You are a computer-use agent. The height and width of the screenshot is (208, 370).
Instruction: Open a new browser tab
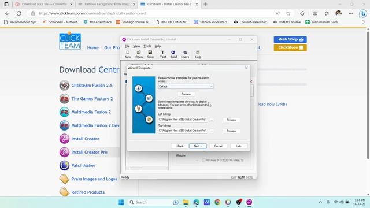pyautogui.click(x=205, y=4)
